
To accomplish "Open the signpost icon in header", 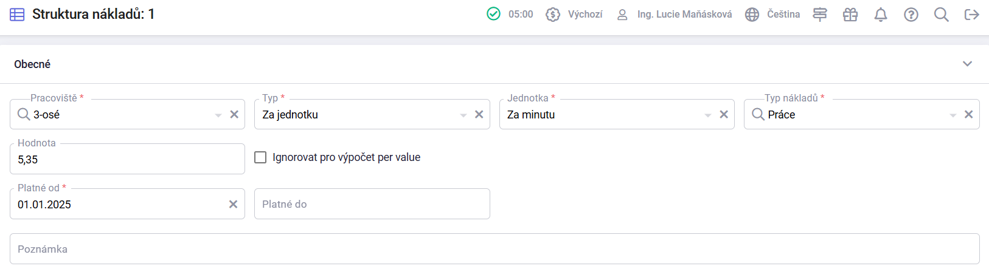I will coord(819,15).
